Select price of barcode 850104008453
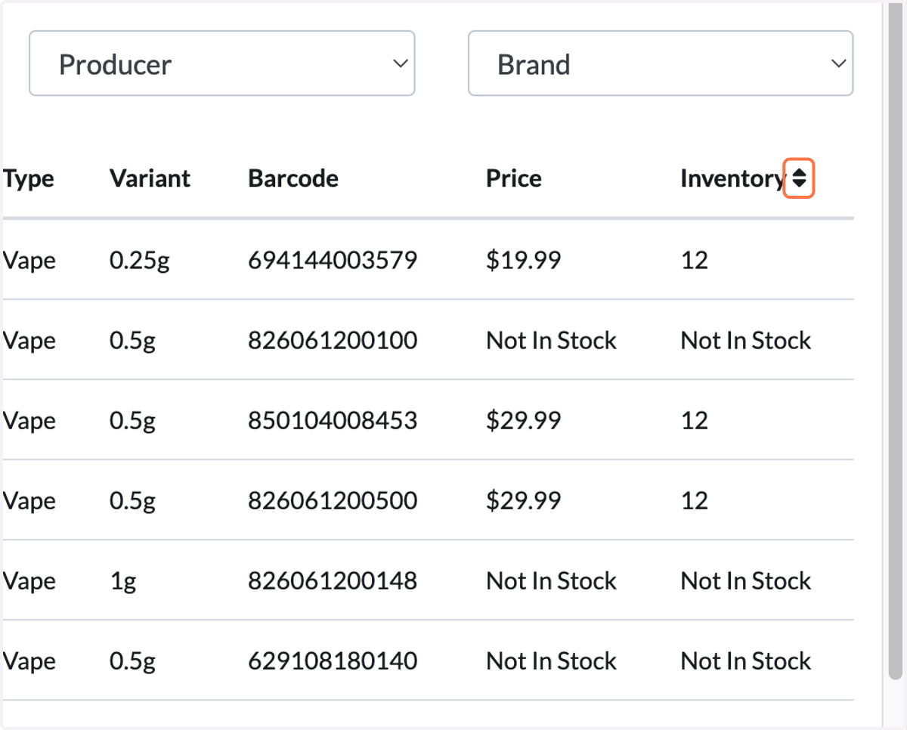 tap(524, 420)
